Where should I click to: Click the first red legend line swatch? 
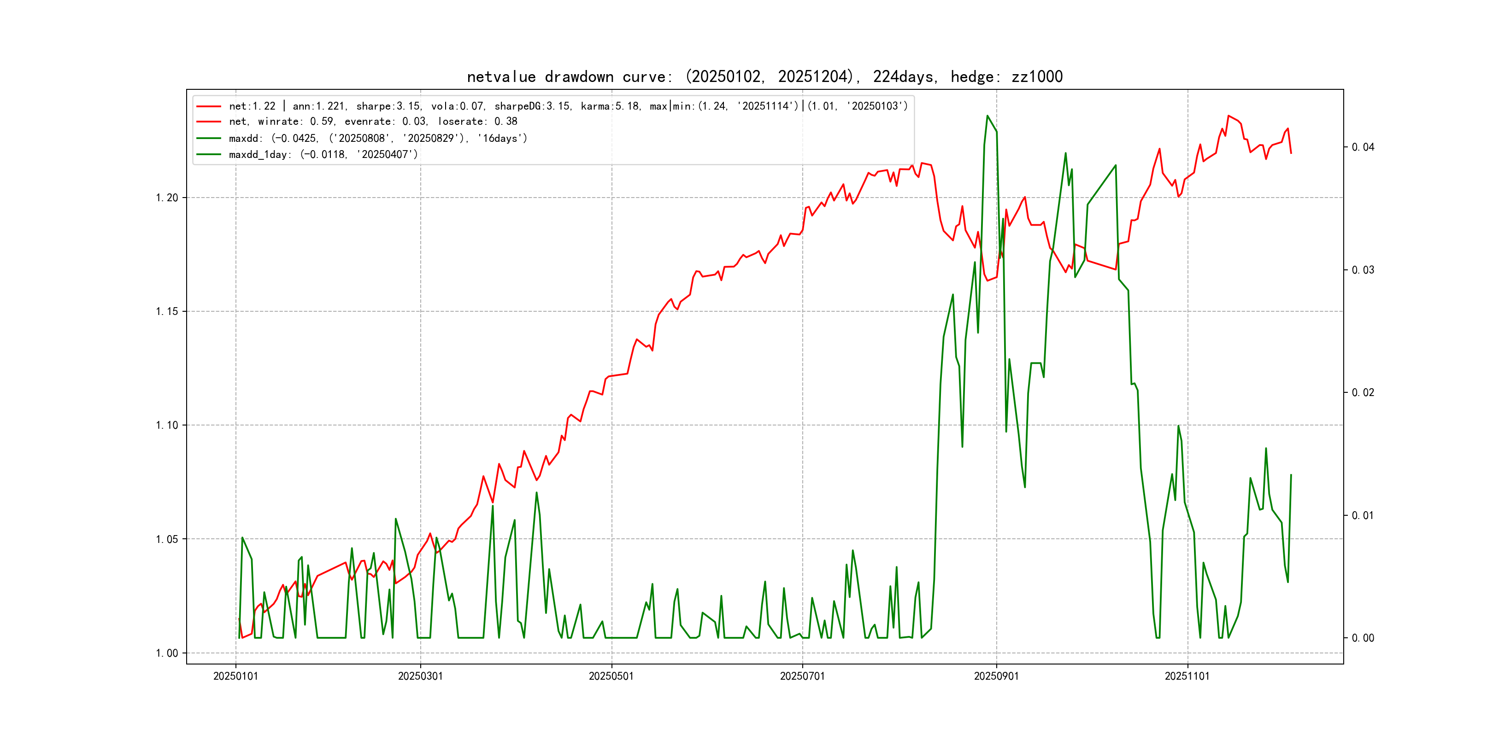point(209,106)
